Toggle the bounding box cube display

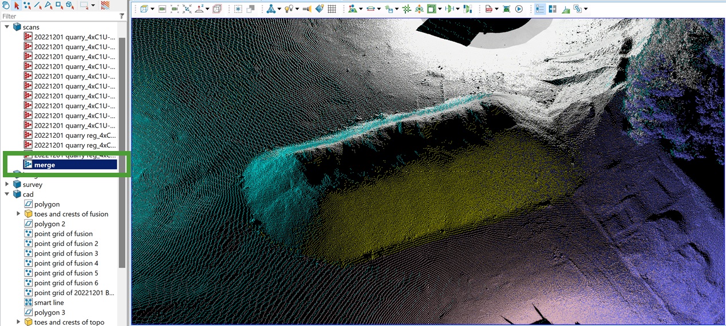tap(217, 9)
